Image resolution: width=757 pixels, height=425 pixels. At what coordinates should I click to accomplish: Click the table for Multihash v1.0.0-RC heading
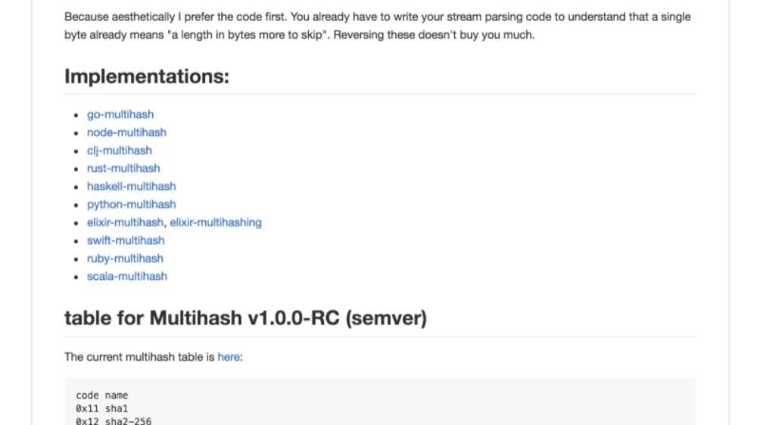tap(245, 318)
